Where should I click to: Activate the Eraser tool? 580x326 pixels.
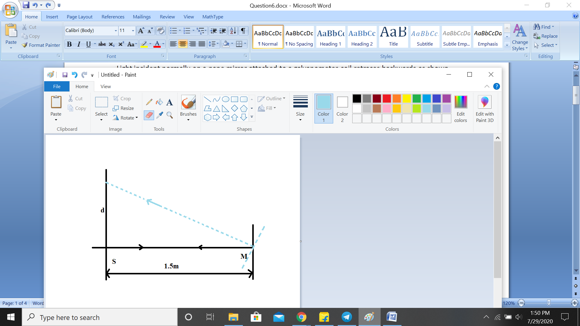coord(149,115)
